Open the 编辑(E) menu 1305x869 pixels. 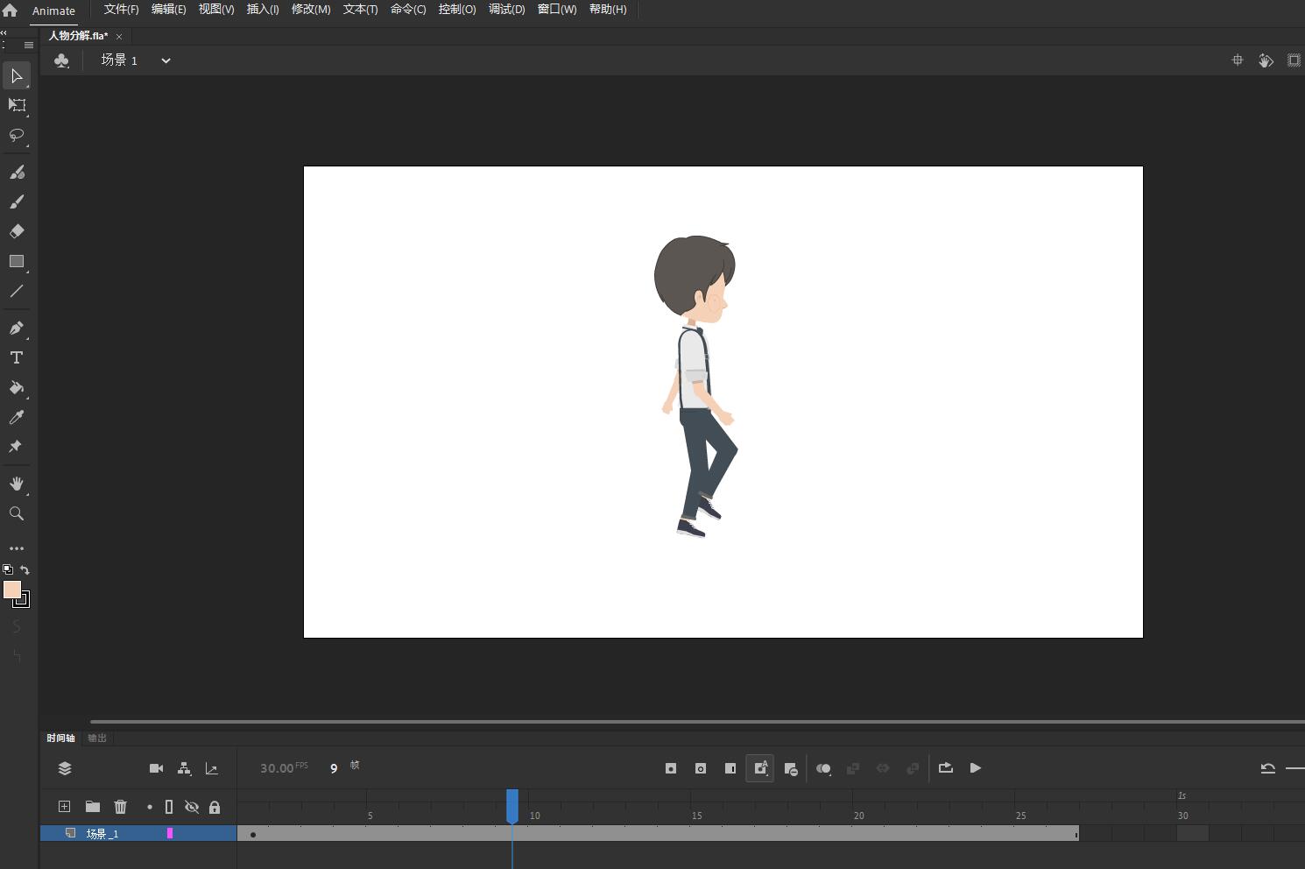(x=168, y=10)
